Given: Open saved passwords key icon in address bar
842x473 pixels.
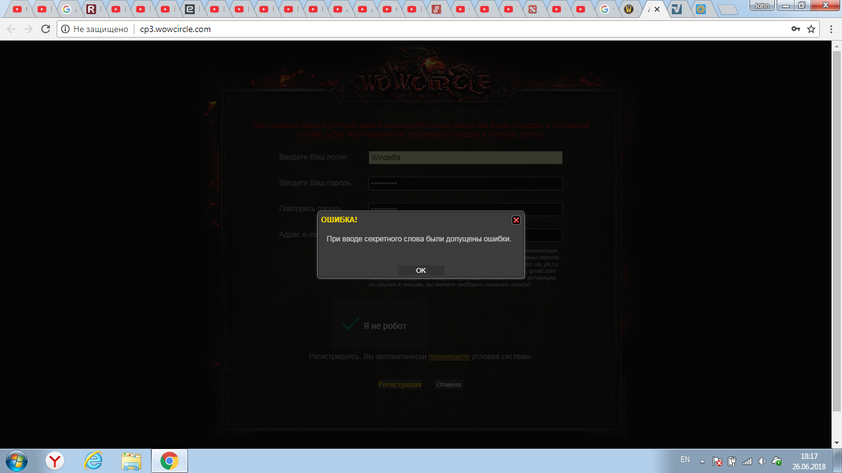Looking at the screenshot, I should tap(796, 29).
